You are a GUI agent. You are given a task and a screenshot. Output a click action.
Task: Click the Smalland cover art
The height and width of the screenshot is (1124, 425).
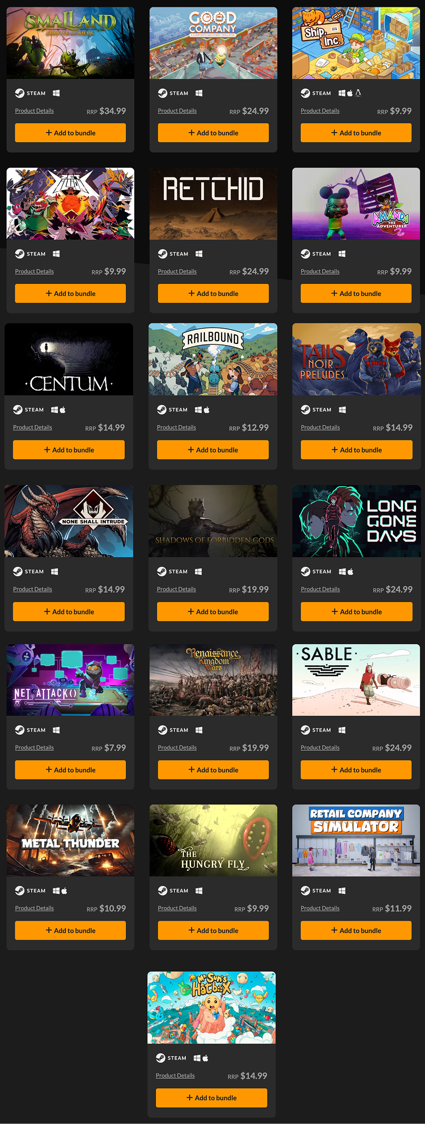(71, 43)
